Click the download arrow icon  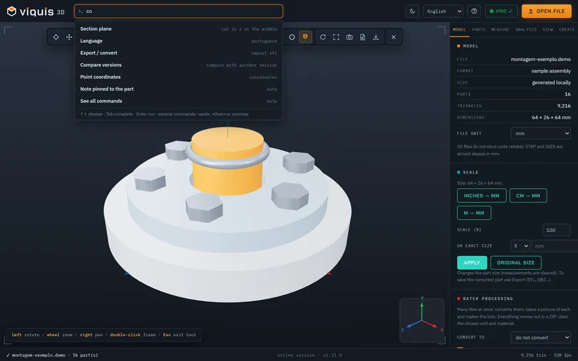(376, 37)
